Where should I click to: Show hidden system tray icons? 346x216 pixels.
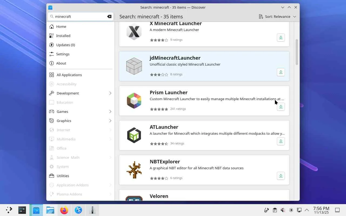[x=307, y=210]
